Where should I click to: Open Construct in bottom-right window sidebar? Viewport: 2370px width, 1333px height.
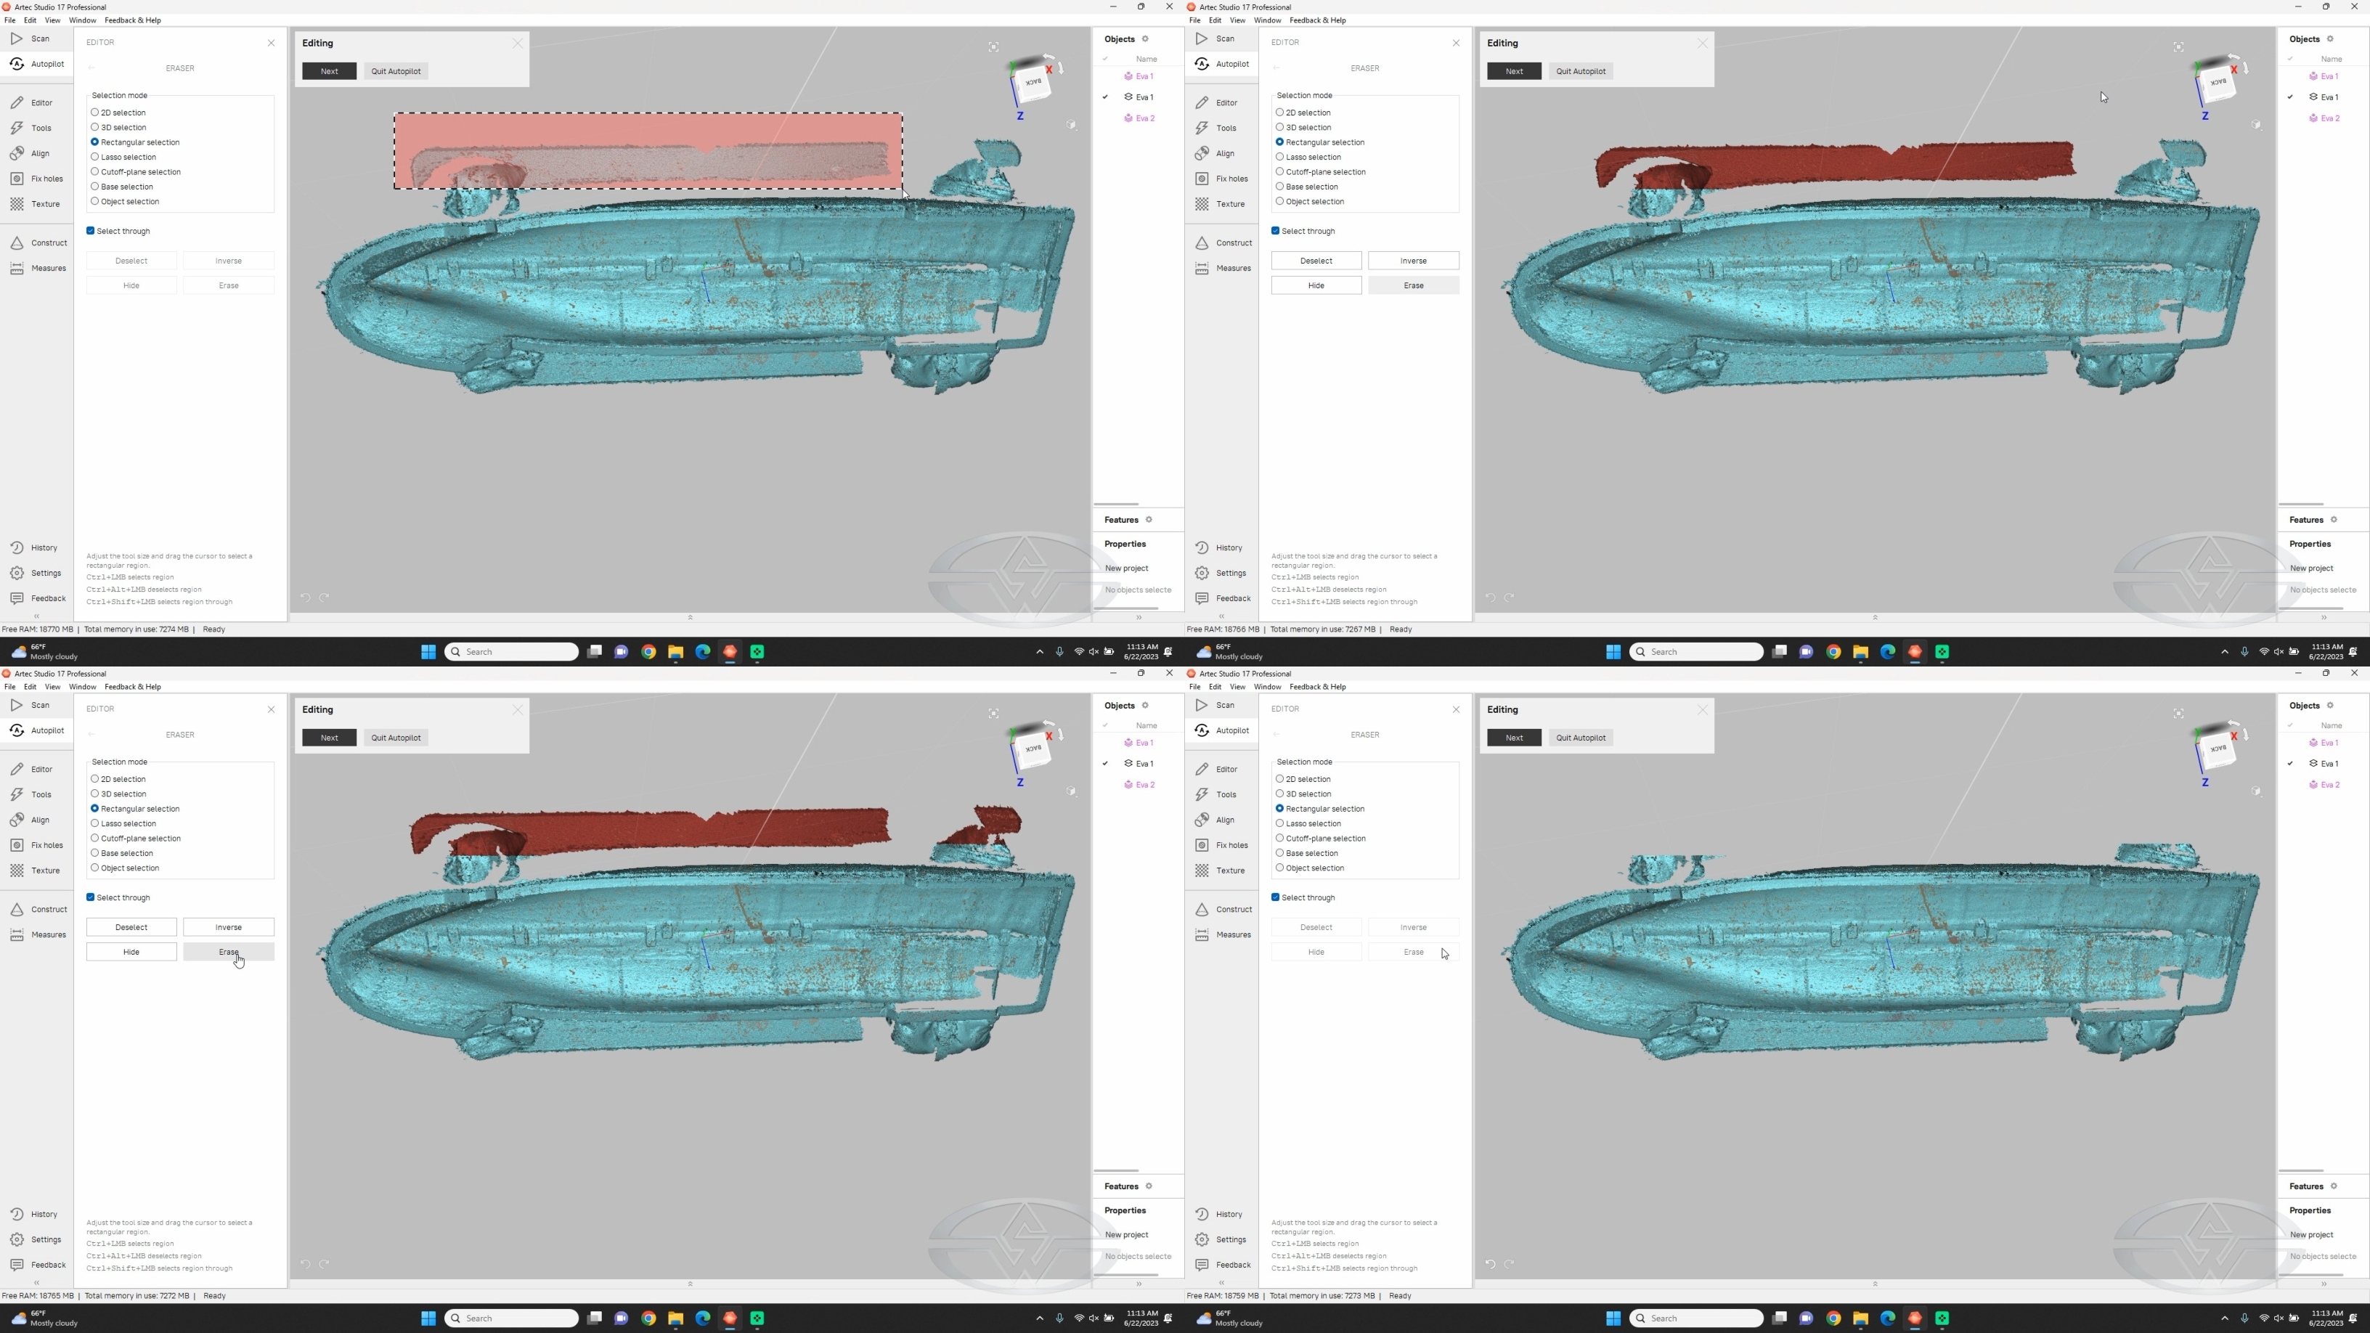point(1223,909)
